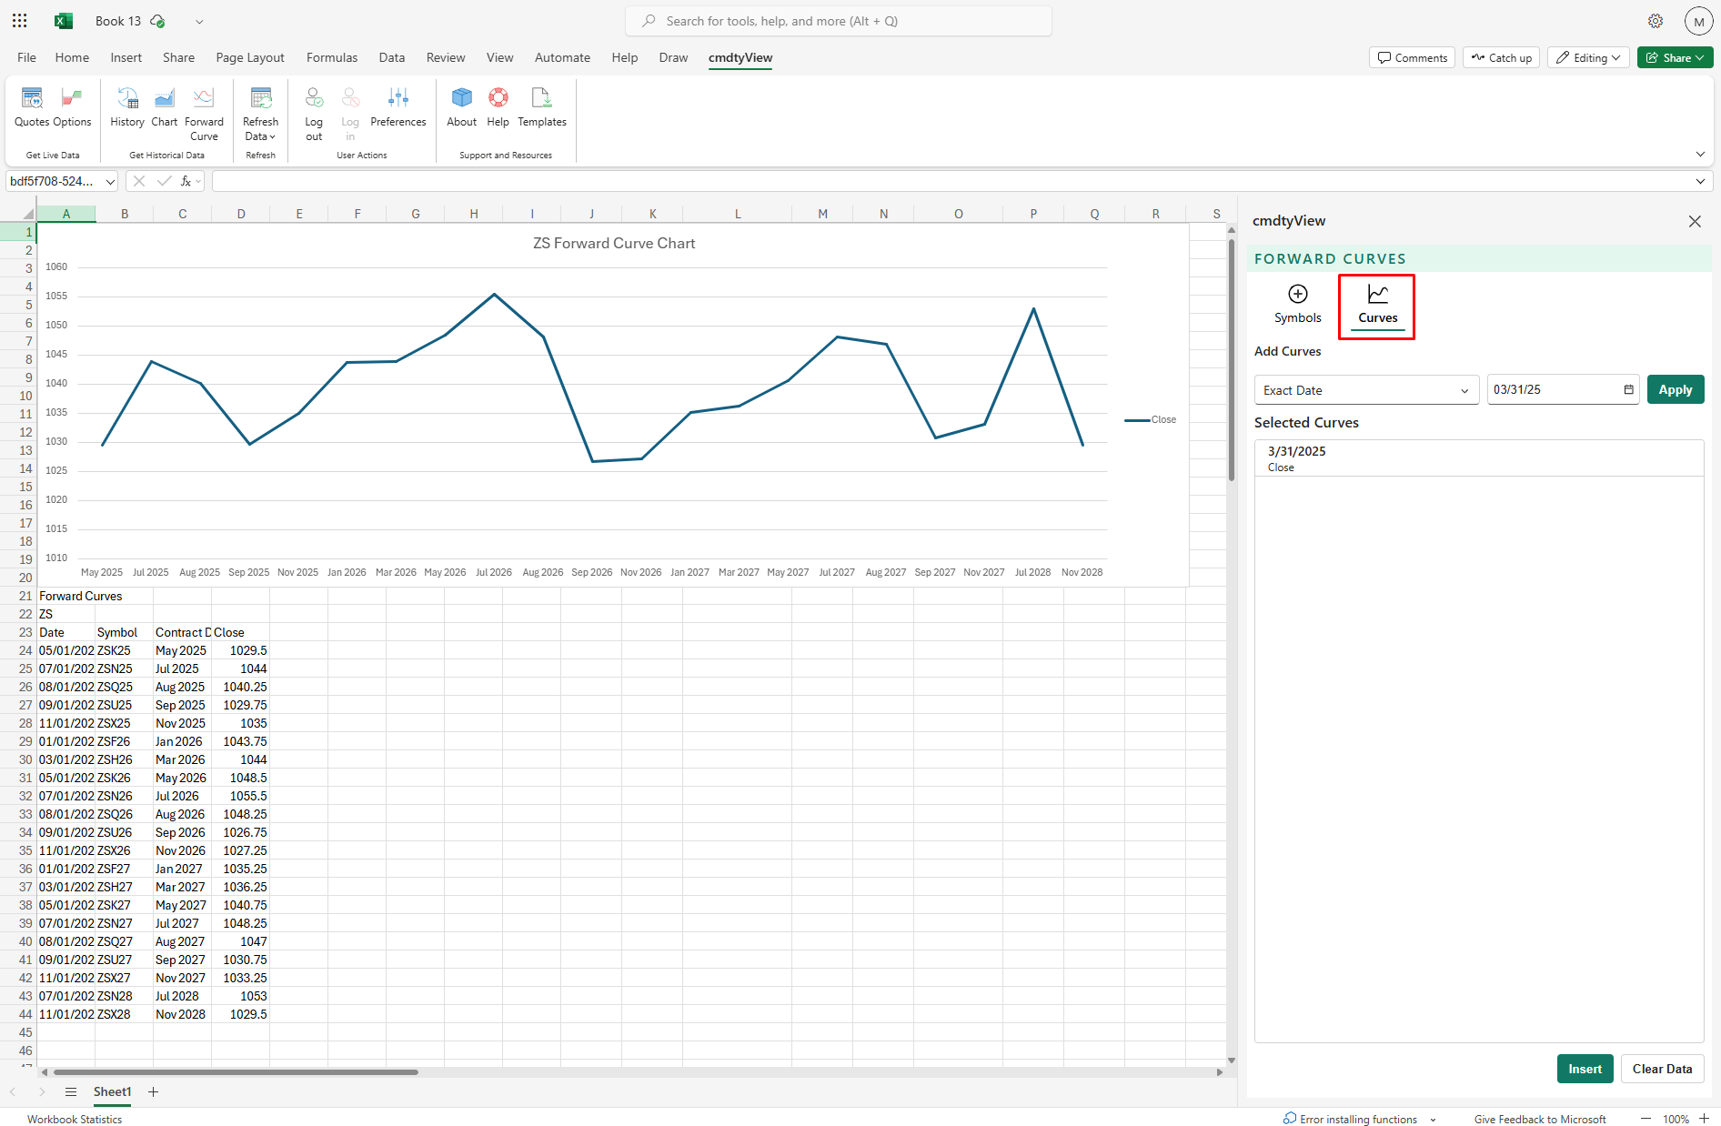Click the Clear Data button
1721x1126 pixels.
[x=1662, y=1069]
